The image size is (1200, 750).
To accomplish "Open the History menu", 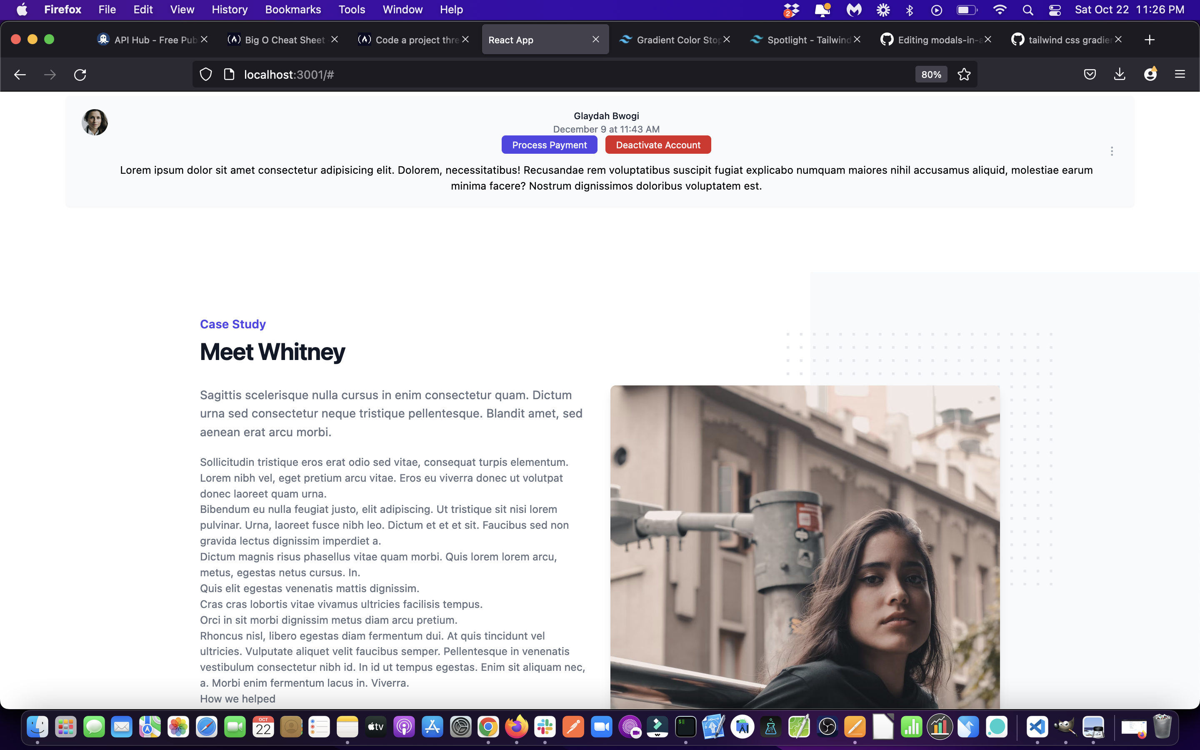I will tap(230, 10).
